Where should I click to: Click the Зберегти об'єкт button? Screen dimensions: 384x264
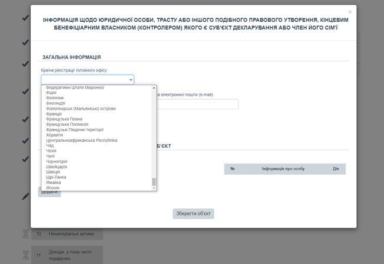[x=193, y=214]
